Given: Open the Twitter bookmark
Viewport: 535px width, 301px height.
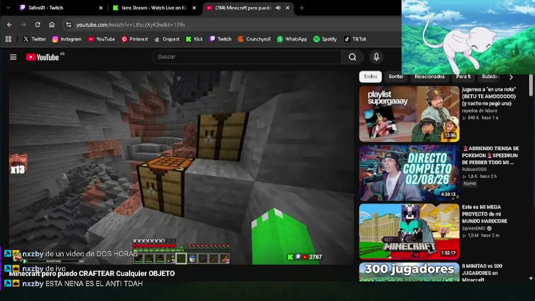Looking at the screenshot, I should 34,39.
